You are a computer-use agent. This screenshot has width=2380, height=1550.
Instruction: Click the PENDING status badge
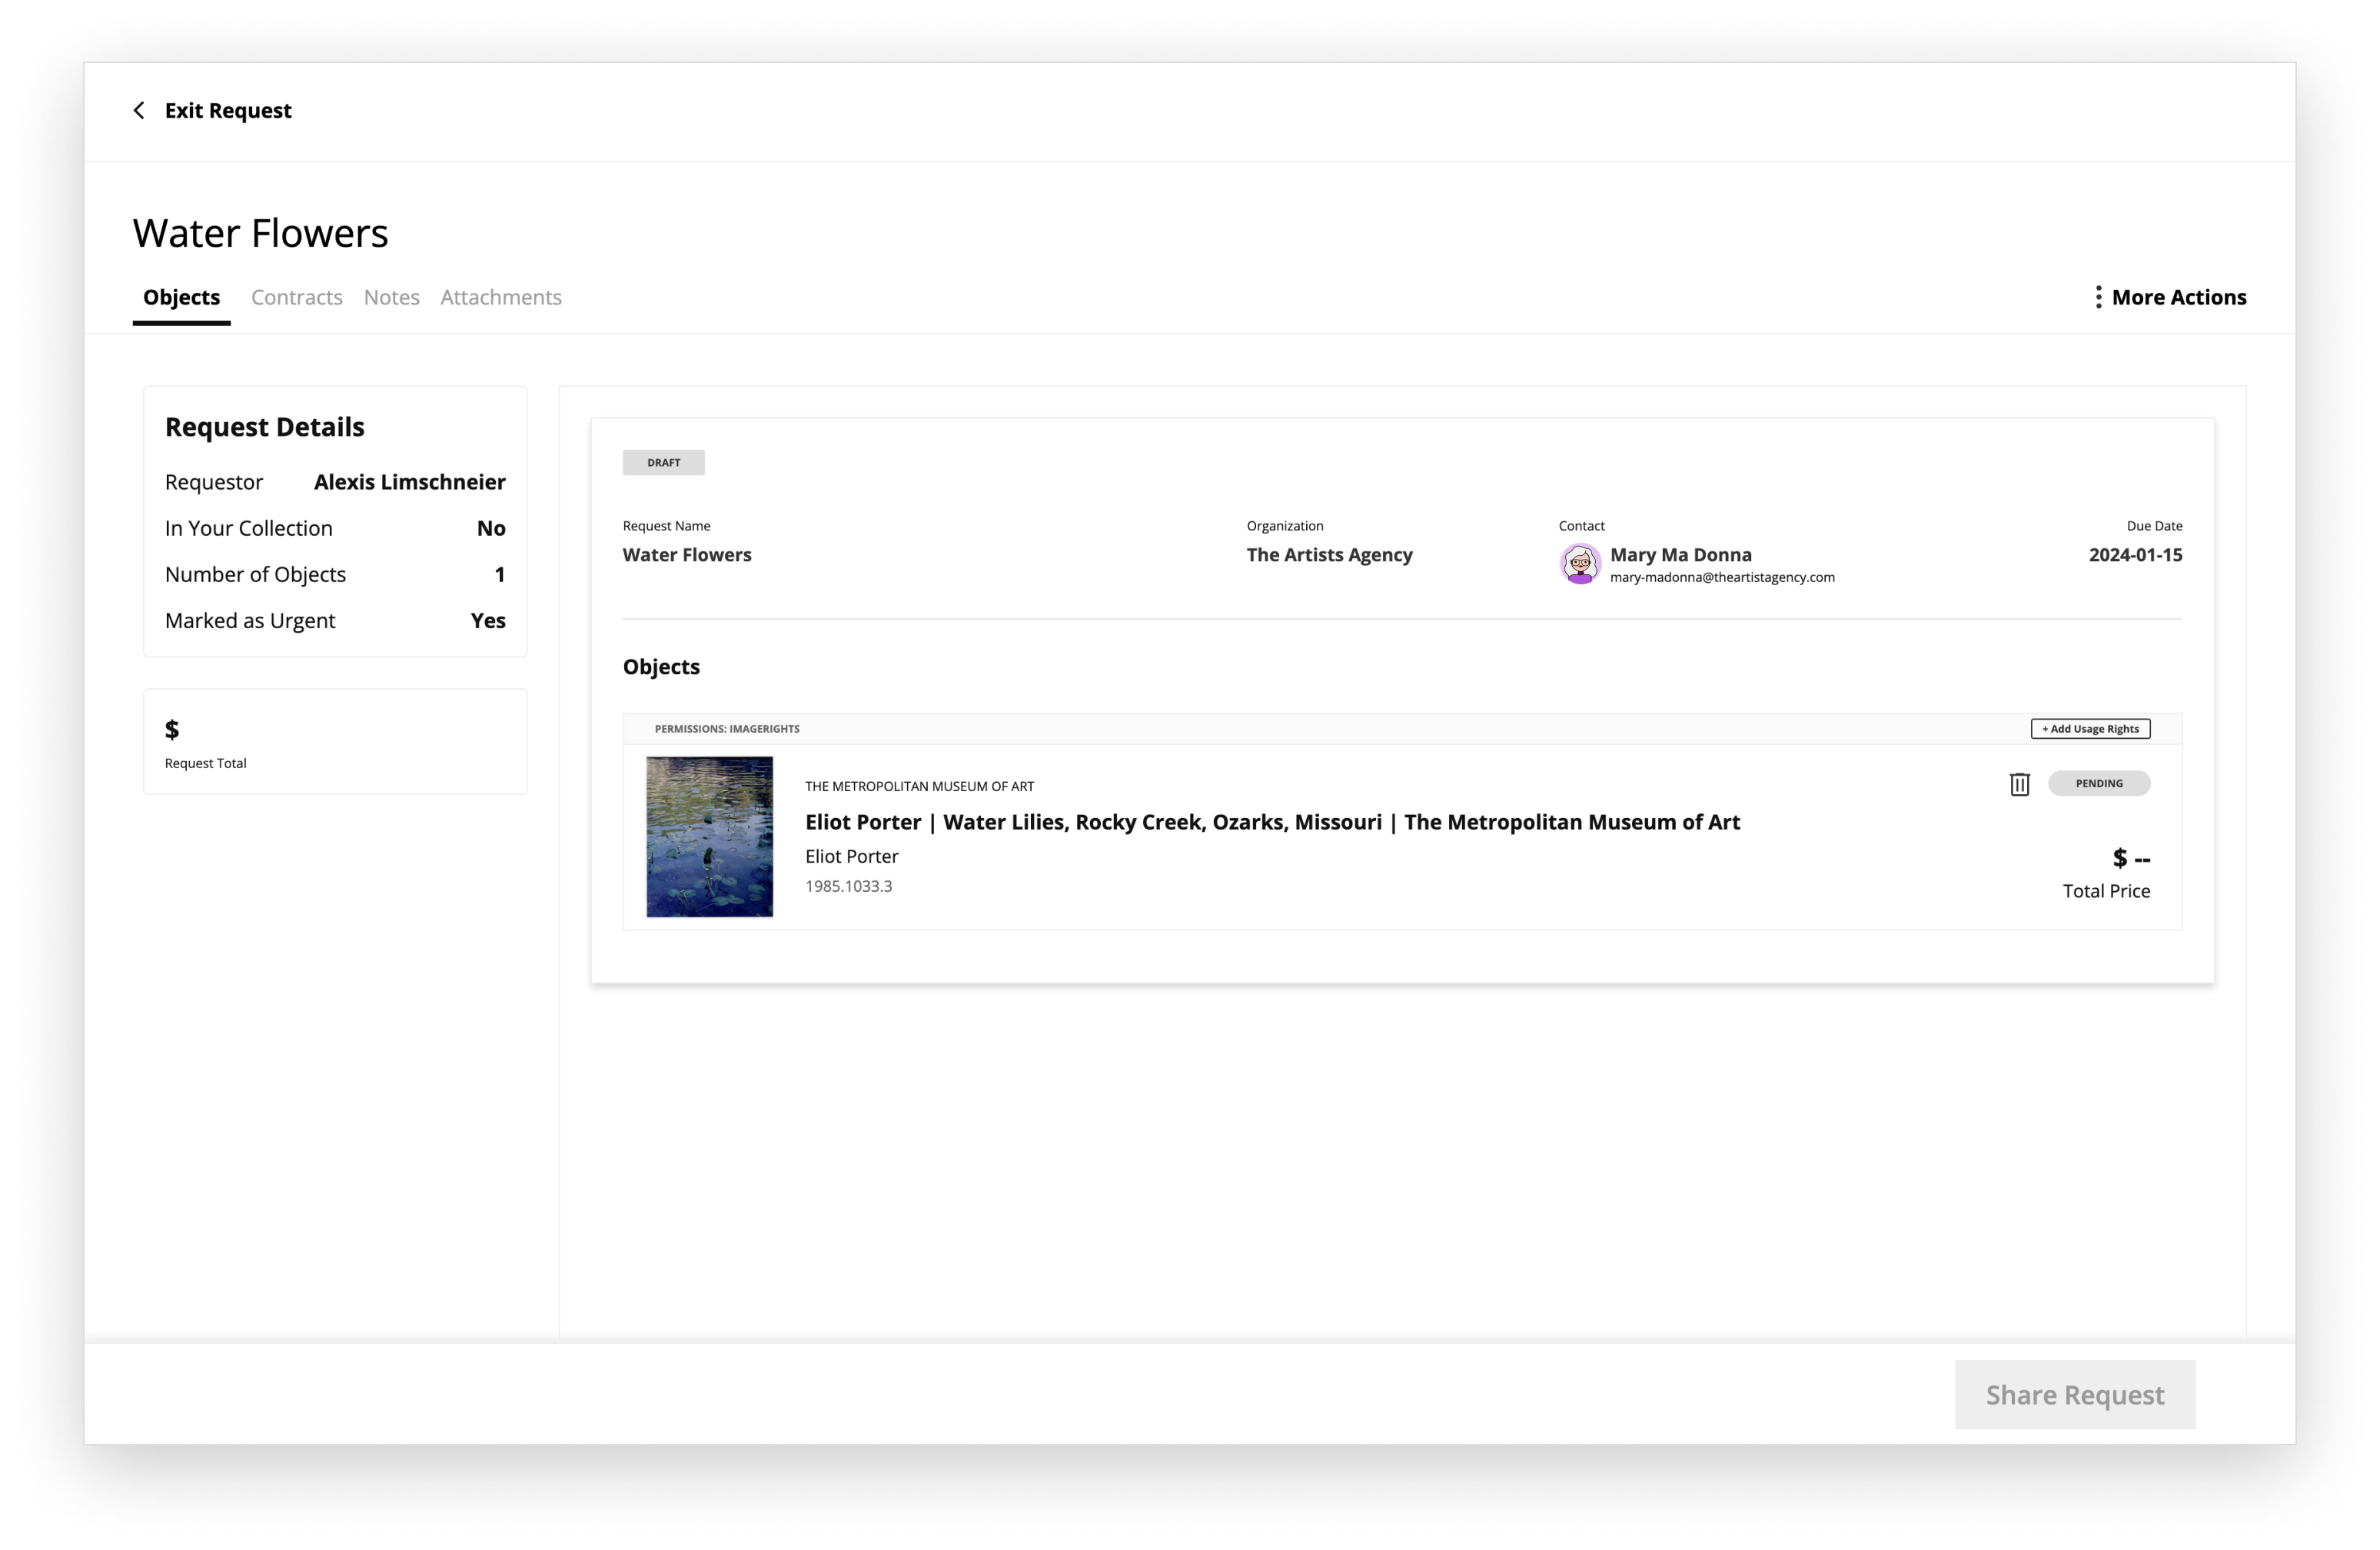(2098, 784)
